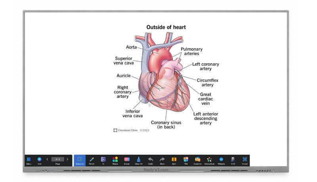Viewport: 317px width, 182px height.
Task: Click the Add page plus icon
Action: pyautogui.click(x=39, y=159)
